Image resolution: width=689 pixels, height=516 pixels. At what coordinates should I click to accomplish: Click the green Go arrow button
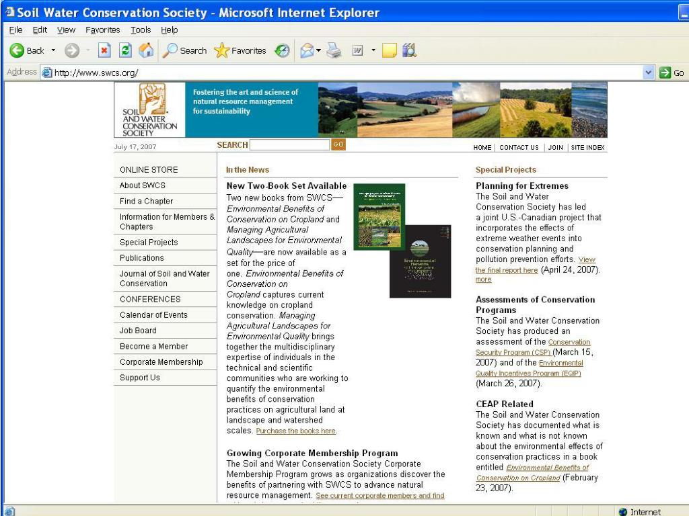(x=665, y=73)
